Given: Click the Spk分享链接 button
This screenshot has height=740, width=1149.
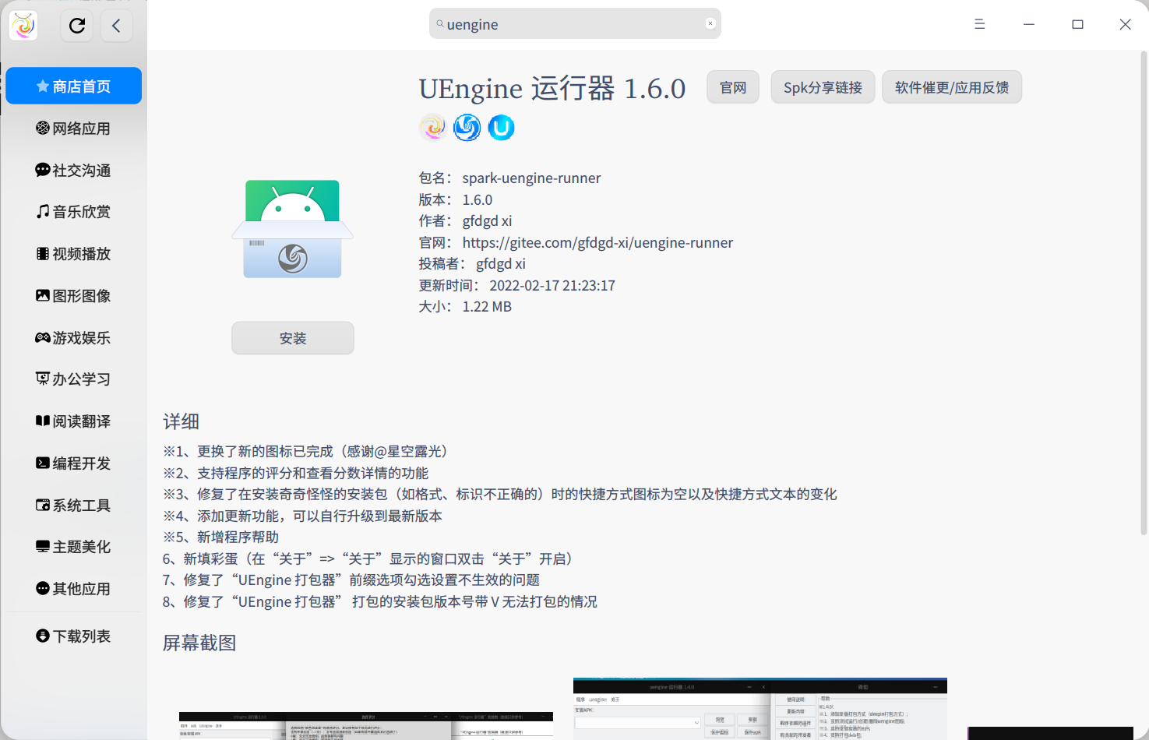Looking at the screenshot, I should tap(823, 87).
